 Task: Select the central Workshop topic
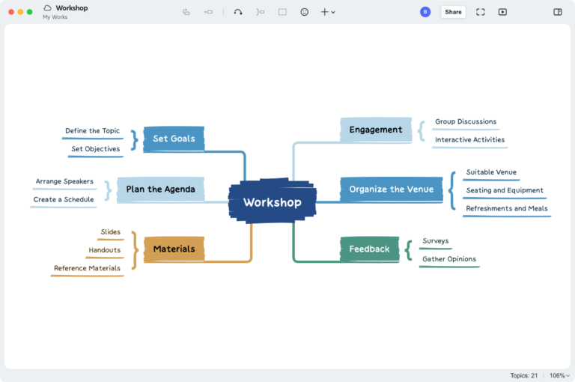(x=272, y=202)
